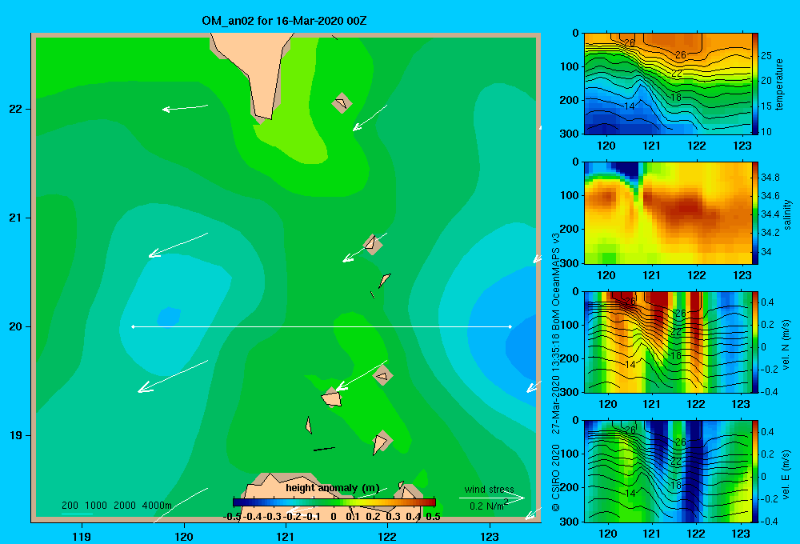Click the blue low-height eddy center near 120E 20N

168,316
